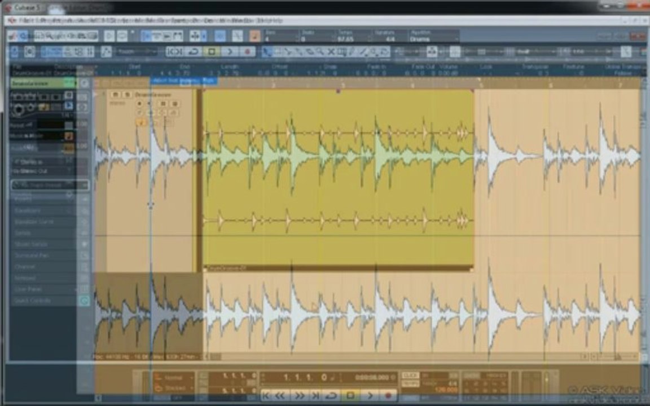Select the Draw pencil tool

[x=353, y=52]
